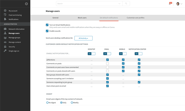The image size is (185, 111).
Task: Click the Manage groups people icon
Action: pyautogui.click(x=5, y=38)
